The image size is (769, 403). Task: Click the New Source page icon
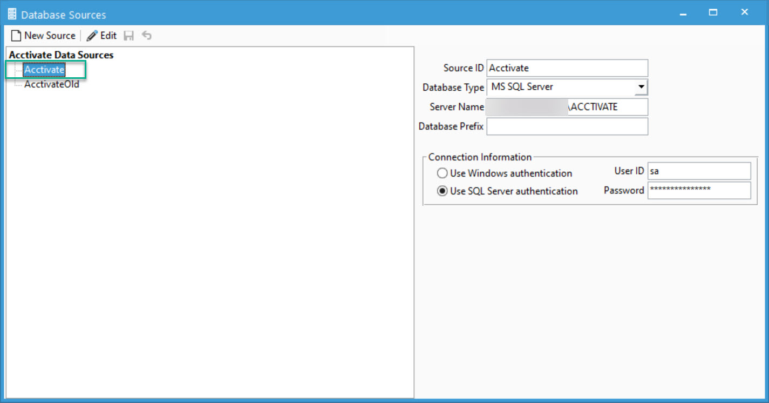tap(16, 35)
